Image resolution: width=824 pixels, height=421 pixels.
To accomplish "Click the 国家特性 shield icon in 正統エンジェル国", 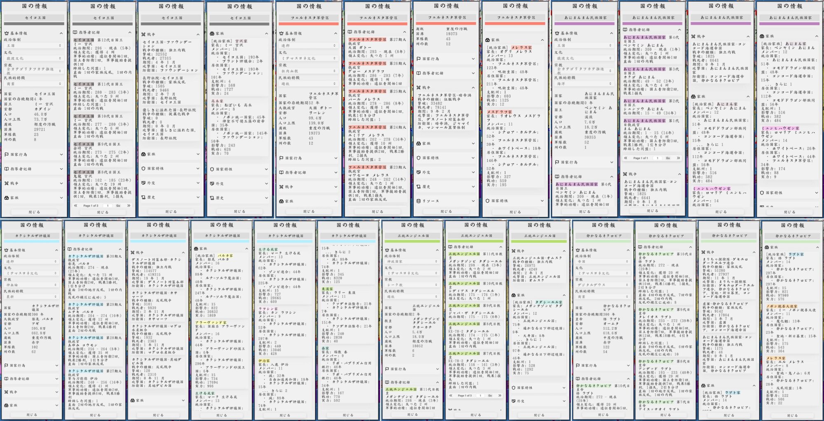I will pyautogui.click(x=514, y=388).
